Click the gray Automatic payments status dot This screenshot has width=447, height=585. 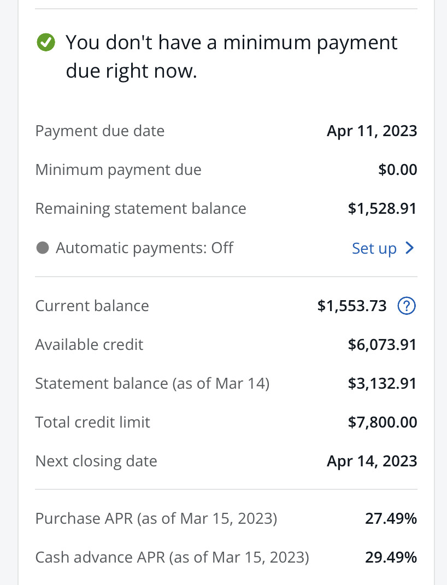pos(43,248)
